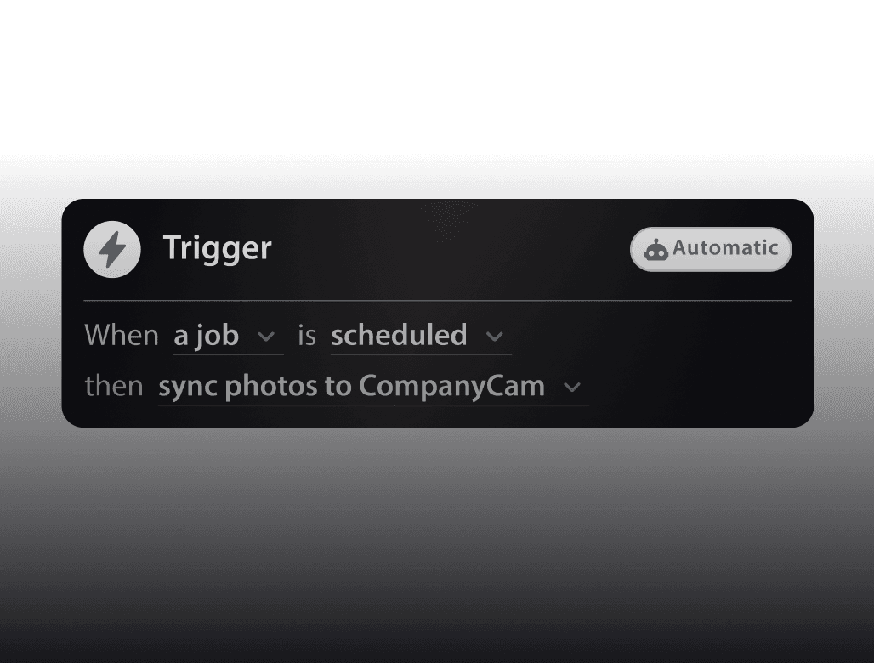The image size is (874, 663).
Task: Click the "Trigger" heading text
Action: 218,248
